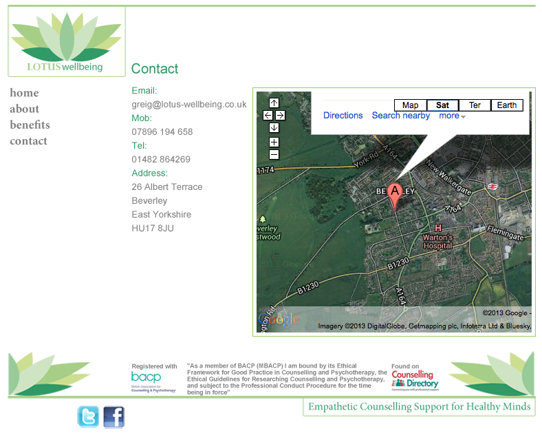Viewport: 542px width, 433px height.
Task: Open the benefits page
Action: pos(30,125)
